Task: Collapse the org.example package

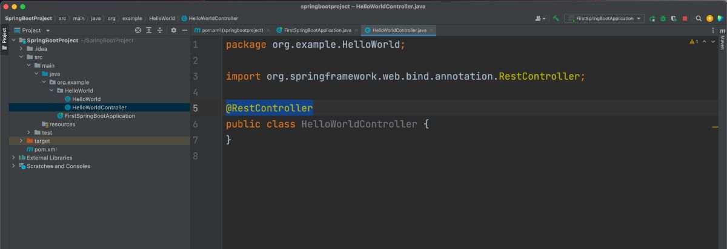Action: 43,82
